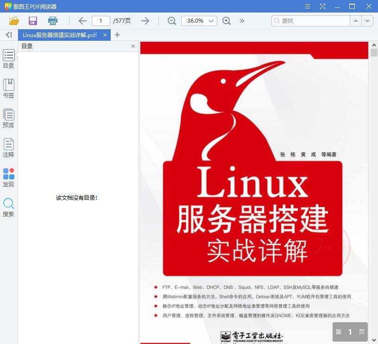Click the document scrollbar up arrow

(x=374, y=45)
